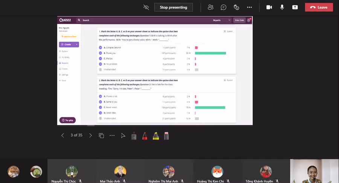Choose the yellow highlighter tool
This screenshot has height=183, width=339.
pyautogui.click(x=156, y=136)
